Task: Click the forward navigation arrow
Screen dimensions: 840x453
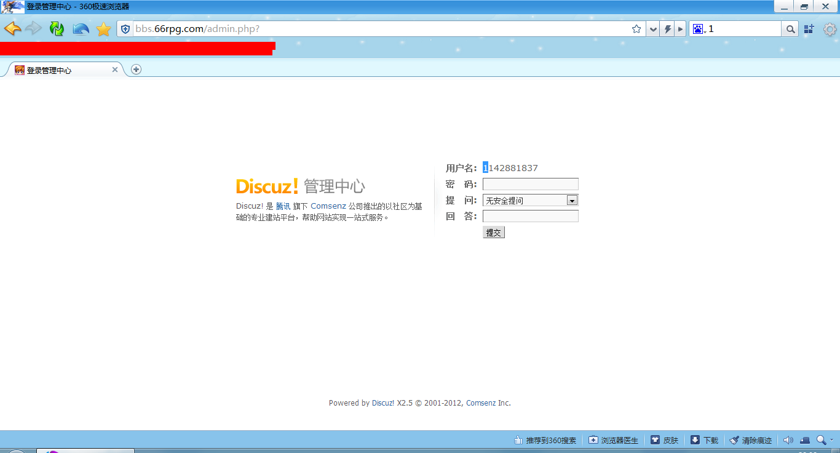Action: click(x=33, y=28)
